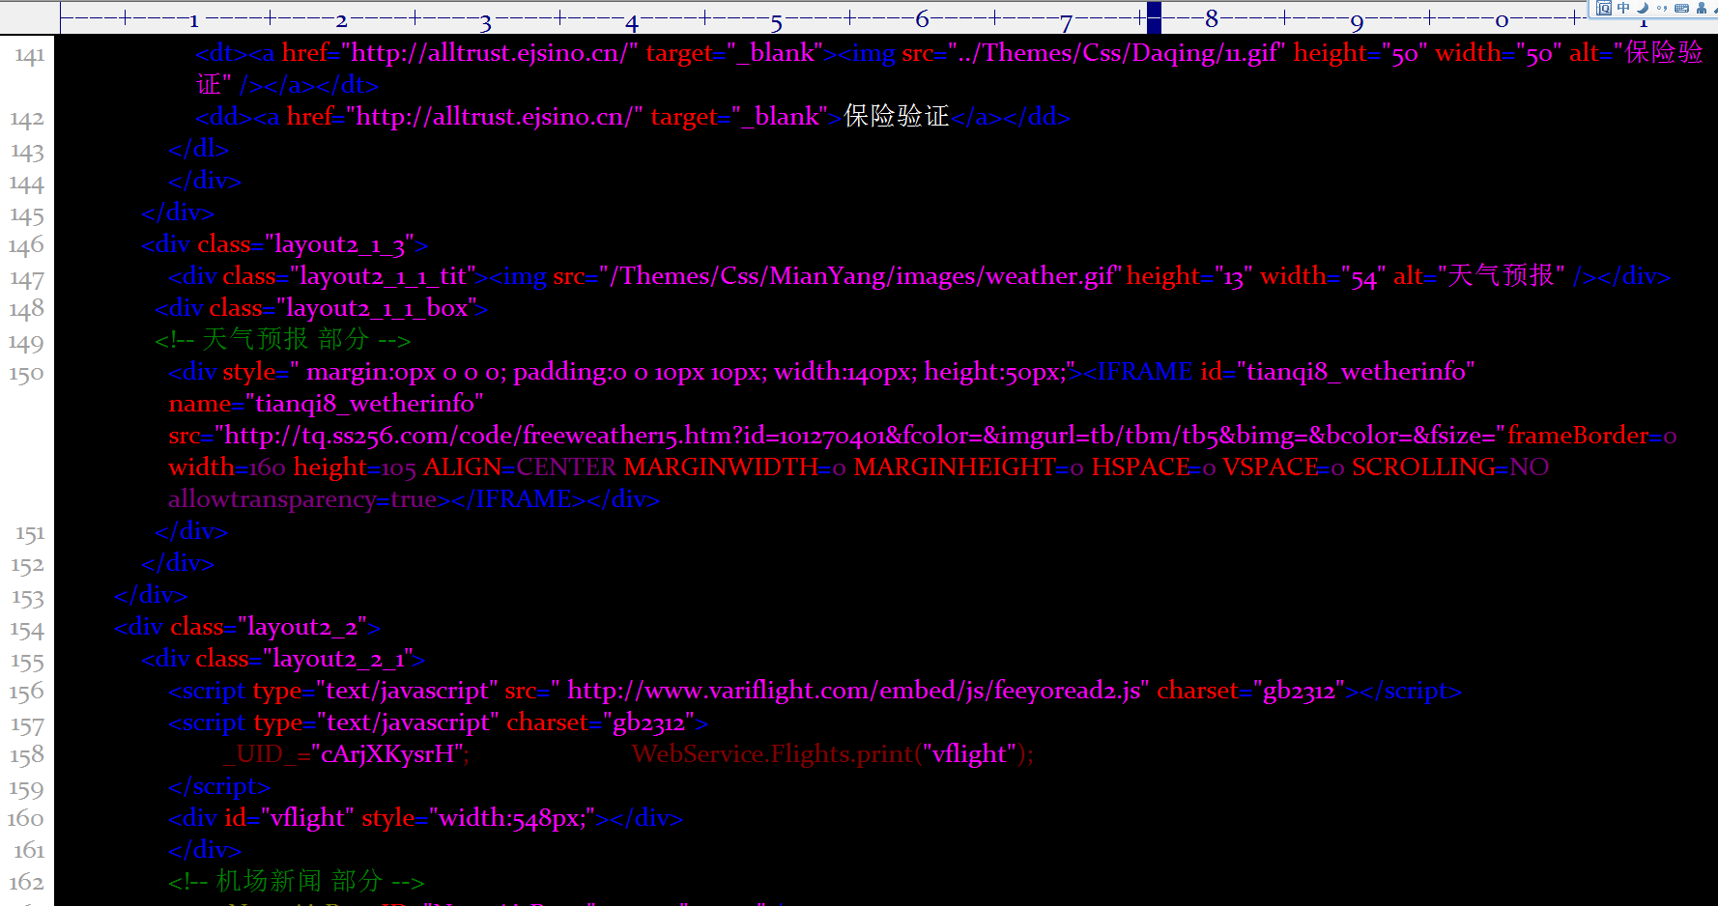Click the 'MARGINWIDTH=0' attribute

click(735, 467)
